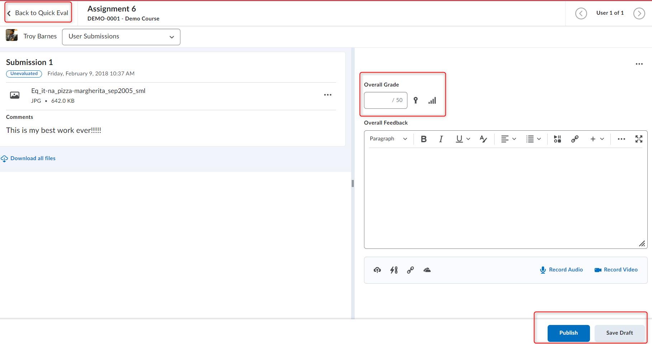The width and height of the screenshot is (652, 344).
Task: Expand the underline options chevron
Action: click(468, 139)
